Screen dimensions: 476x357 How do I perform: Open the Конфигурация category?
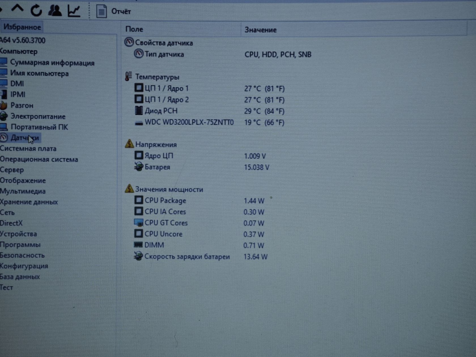click(24, 266)
